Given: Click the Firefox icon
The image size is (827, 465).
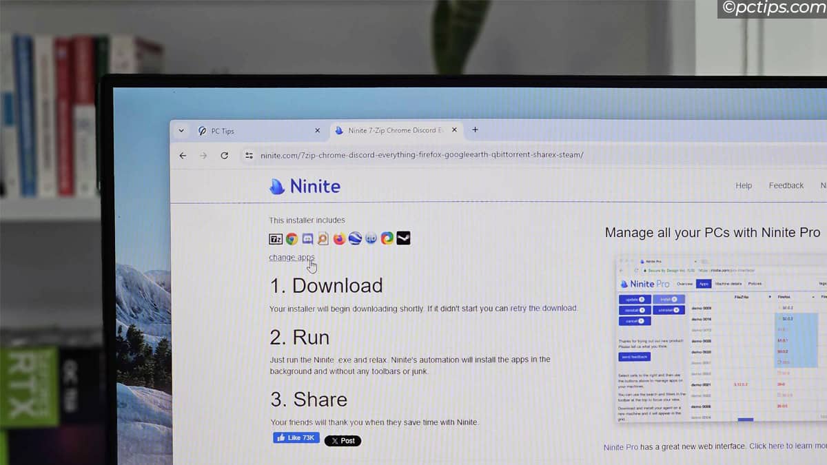Looking at the screenshot, I should click(x=338, y=238).
